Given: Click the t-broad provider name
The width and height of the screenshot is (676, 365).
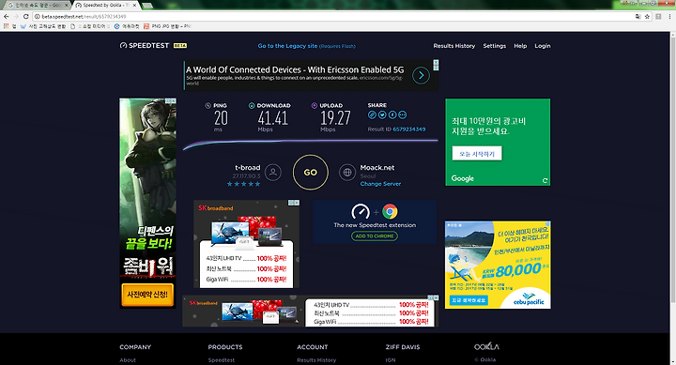Looking at the screenshot, I should [x=248, y=168].
